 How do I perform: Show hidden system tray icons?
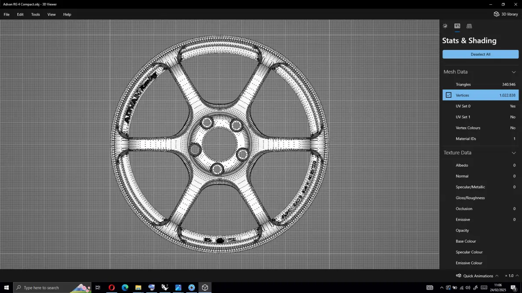pos(442,287)
